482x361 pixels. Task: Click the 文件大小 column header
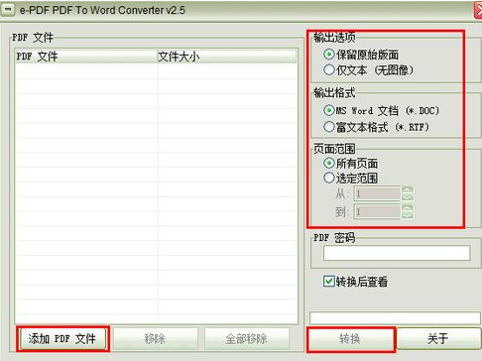coord(227,57)
